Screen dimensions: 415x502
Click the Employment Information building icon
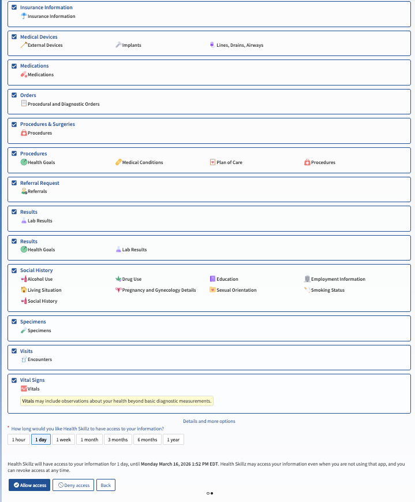[307, 279]
